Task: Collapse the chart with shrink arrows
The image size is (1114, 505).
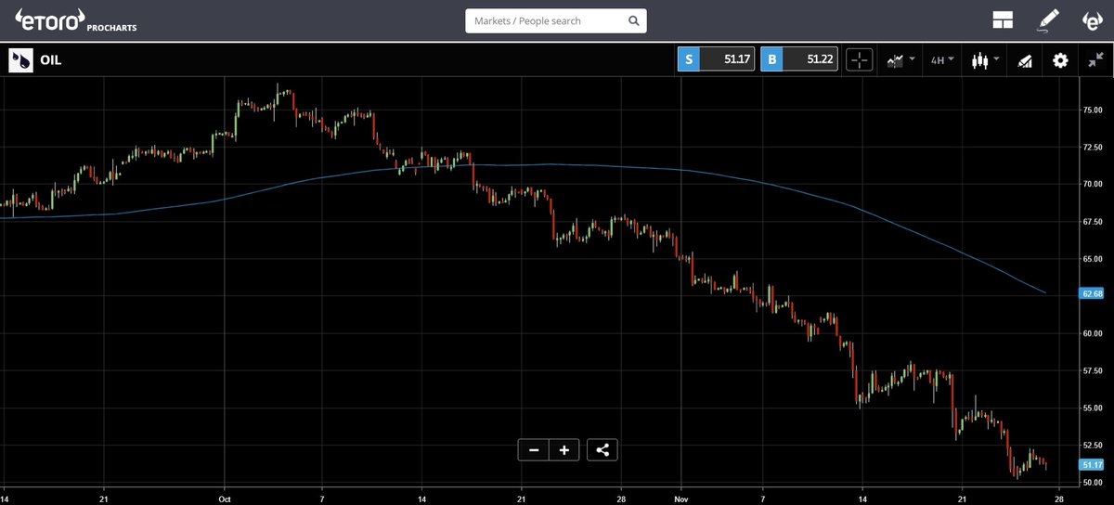Action: click(x=1096, y=59)
